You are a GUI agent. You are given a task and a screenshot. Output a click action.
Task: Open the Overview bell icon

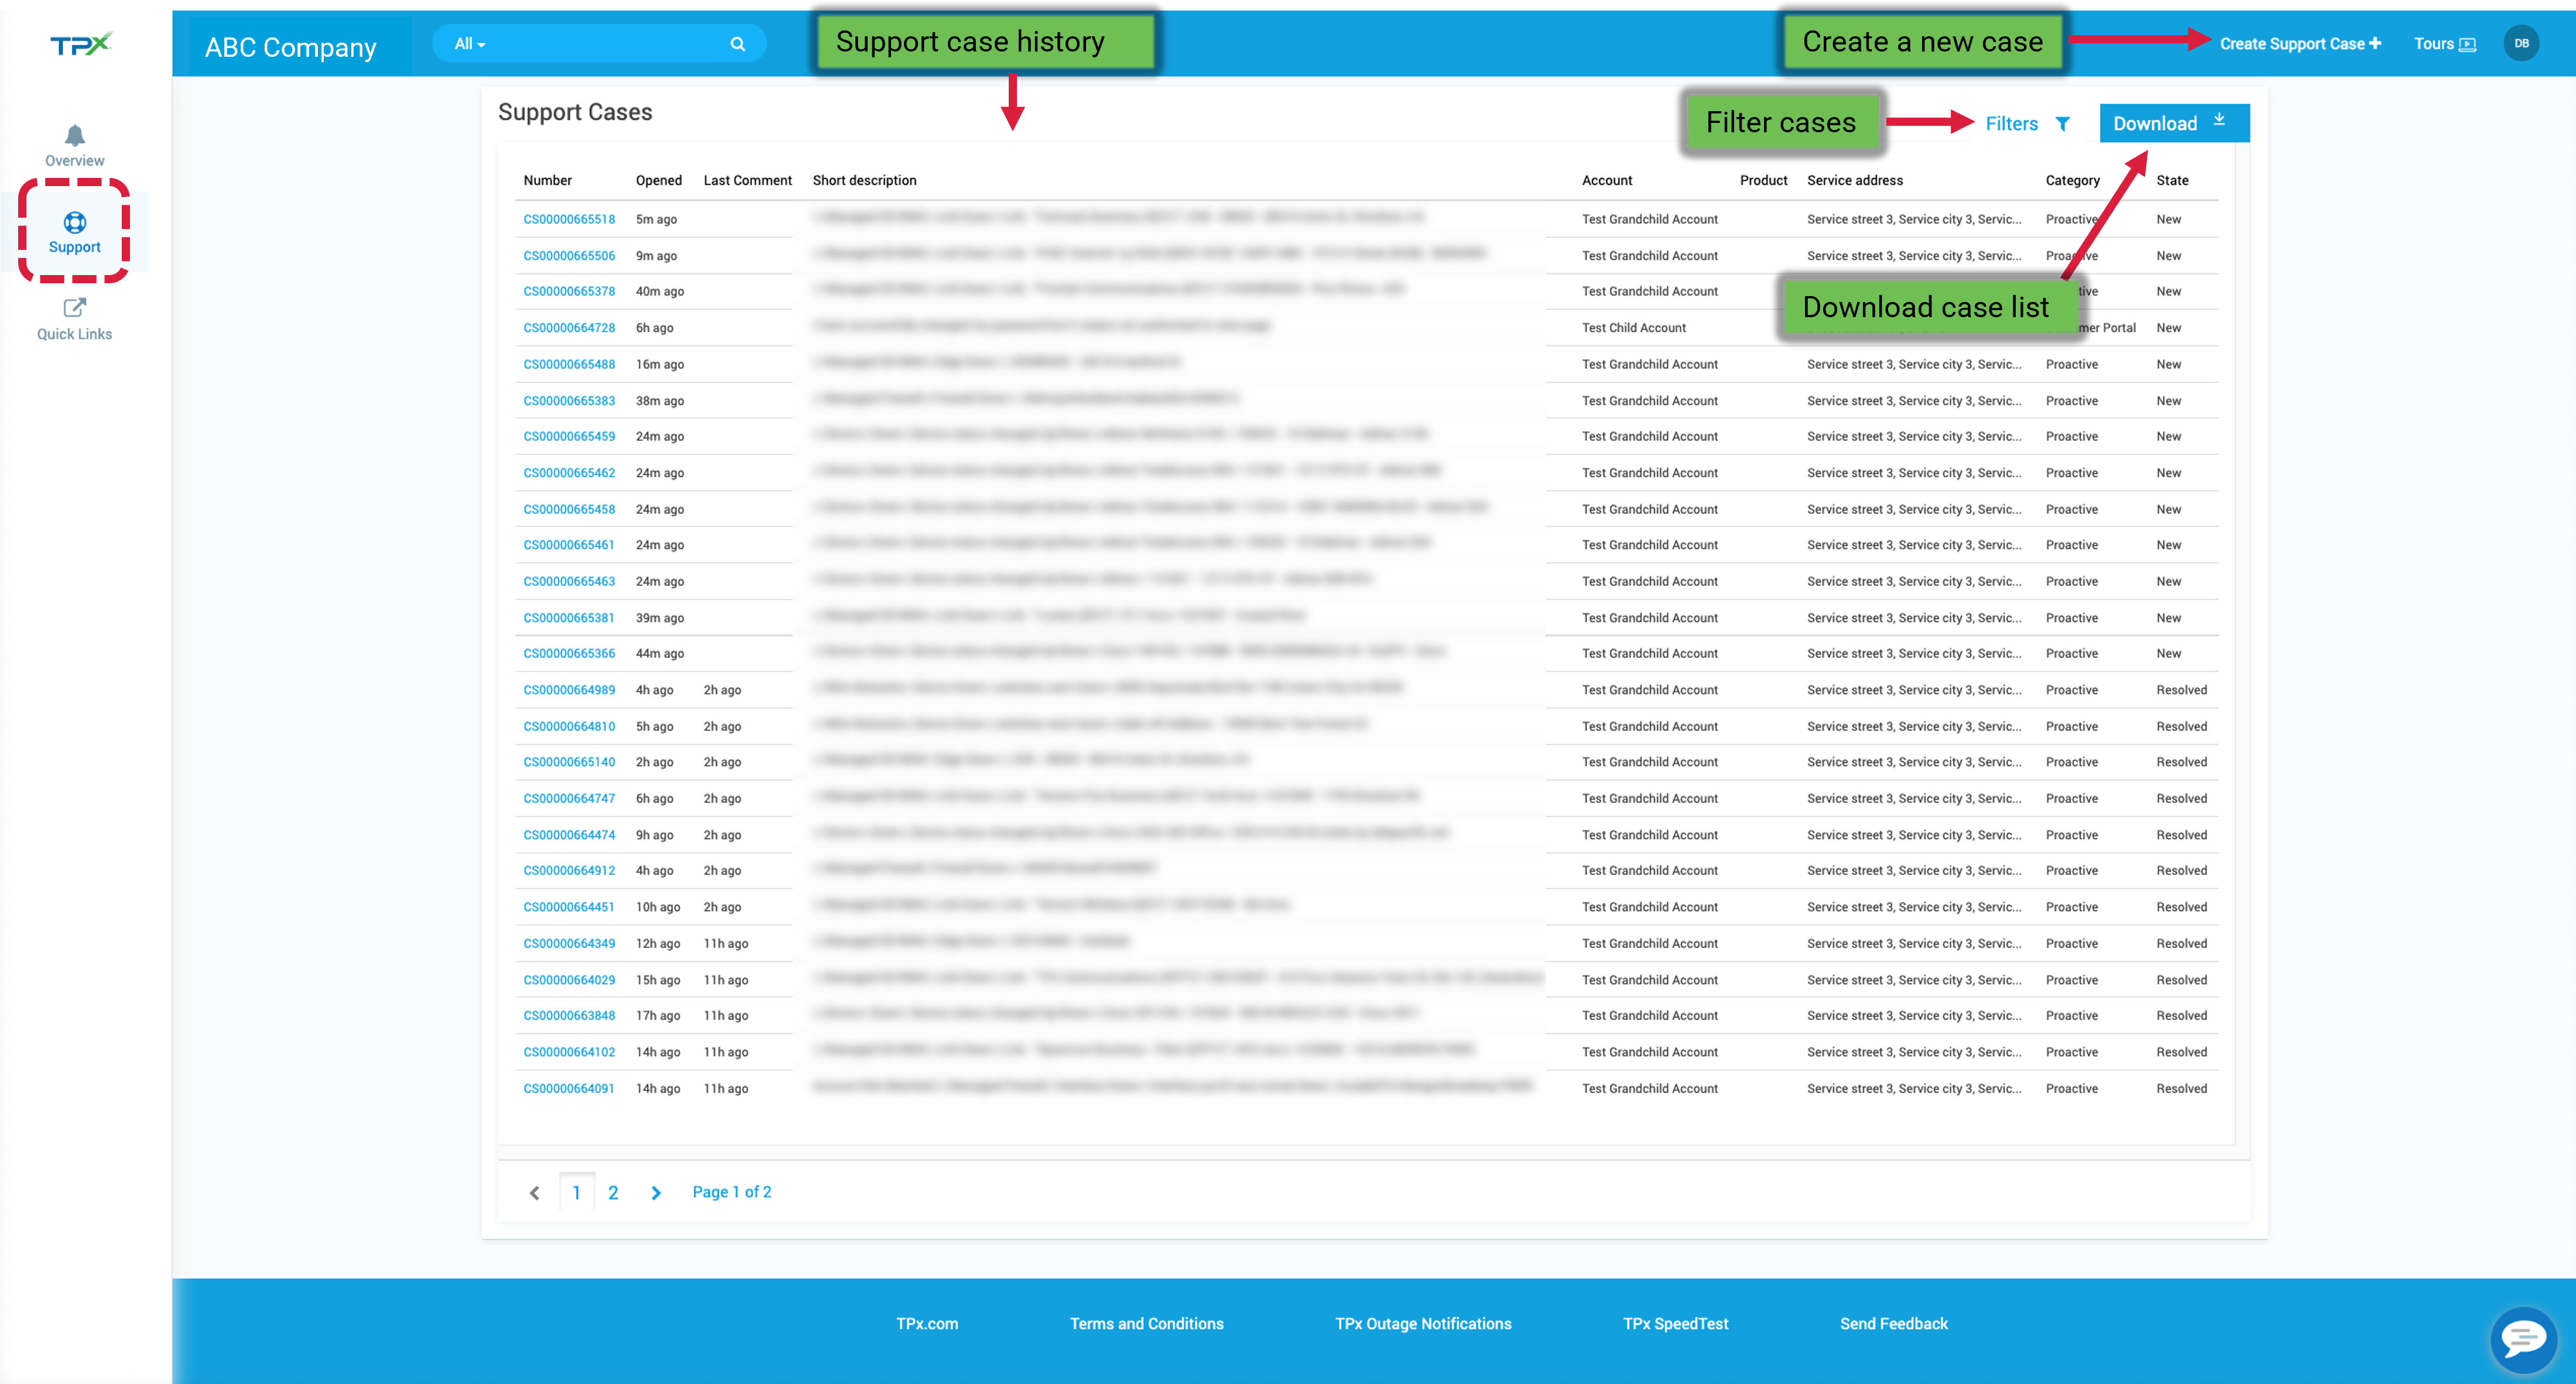tap(75, 134)
